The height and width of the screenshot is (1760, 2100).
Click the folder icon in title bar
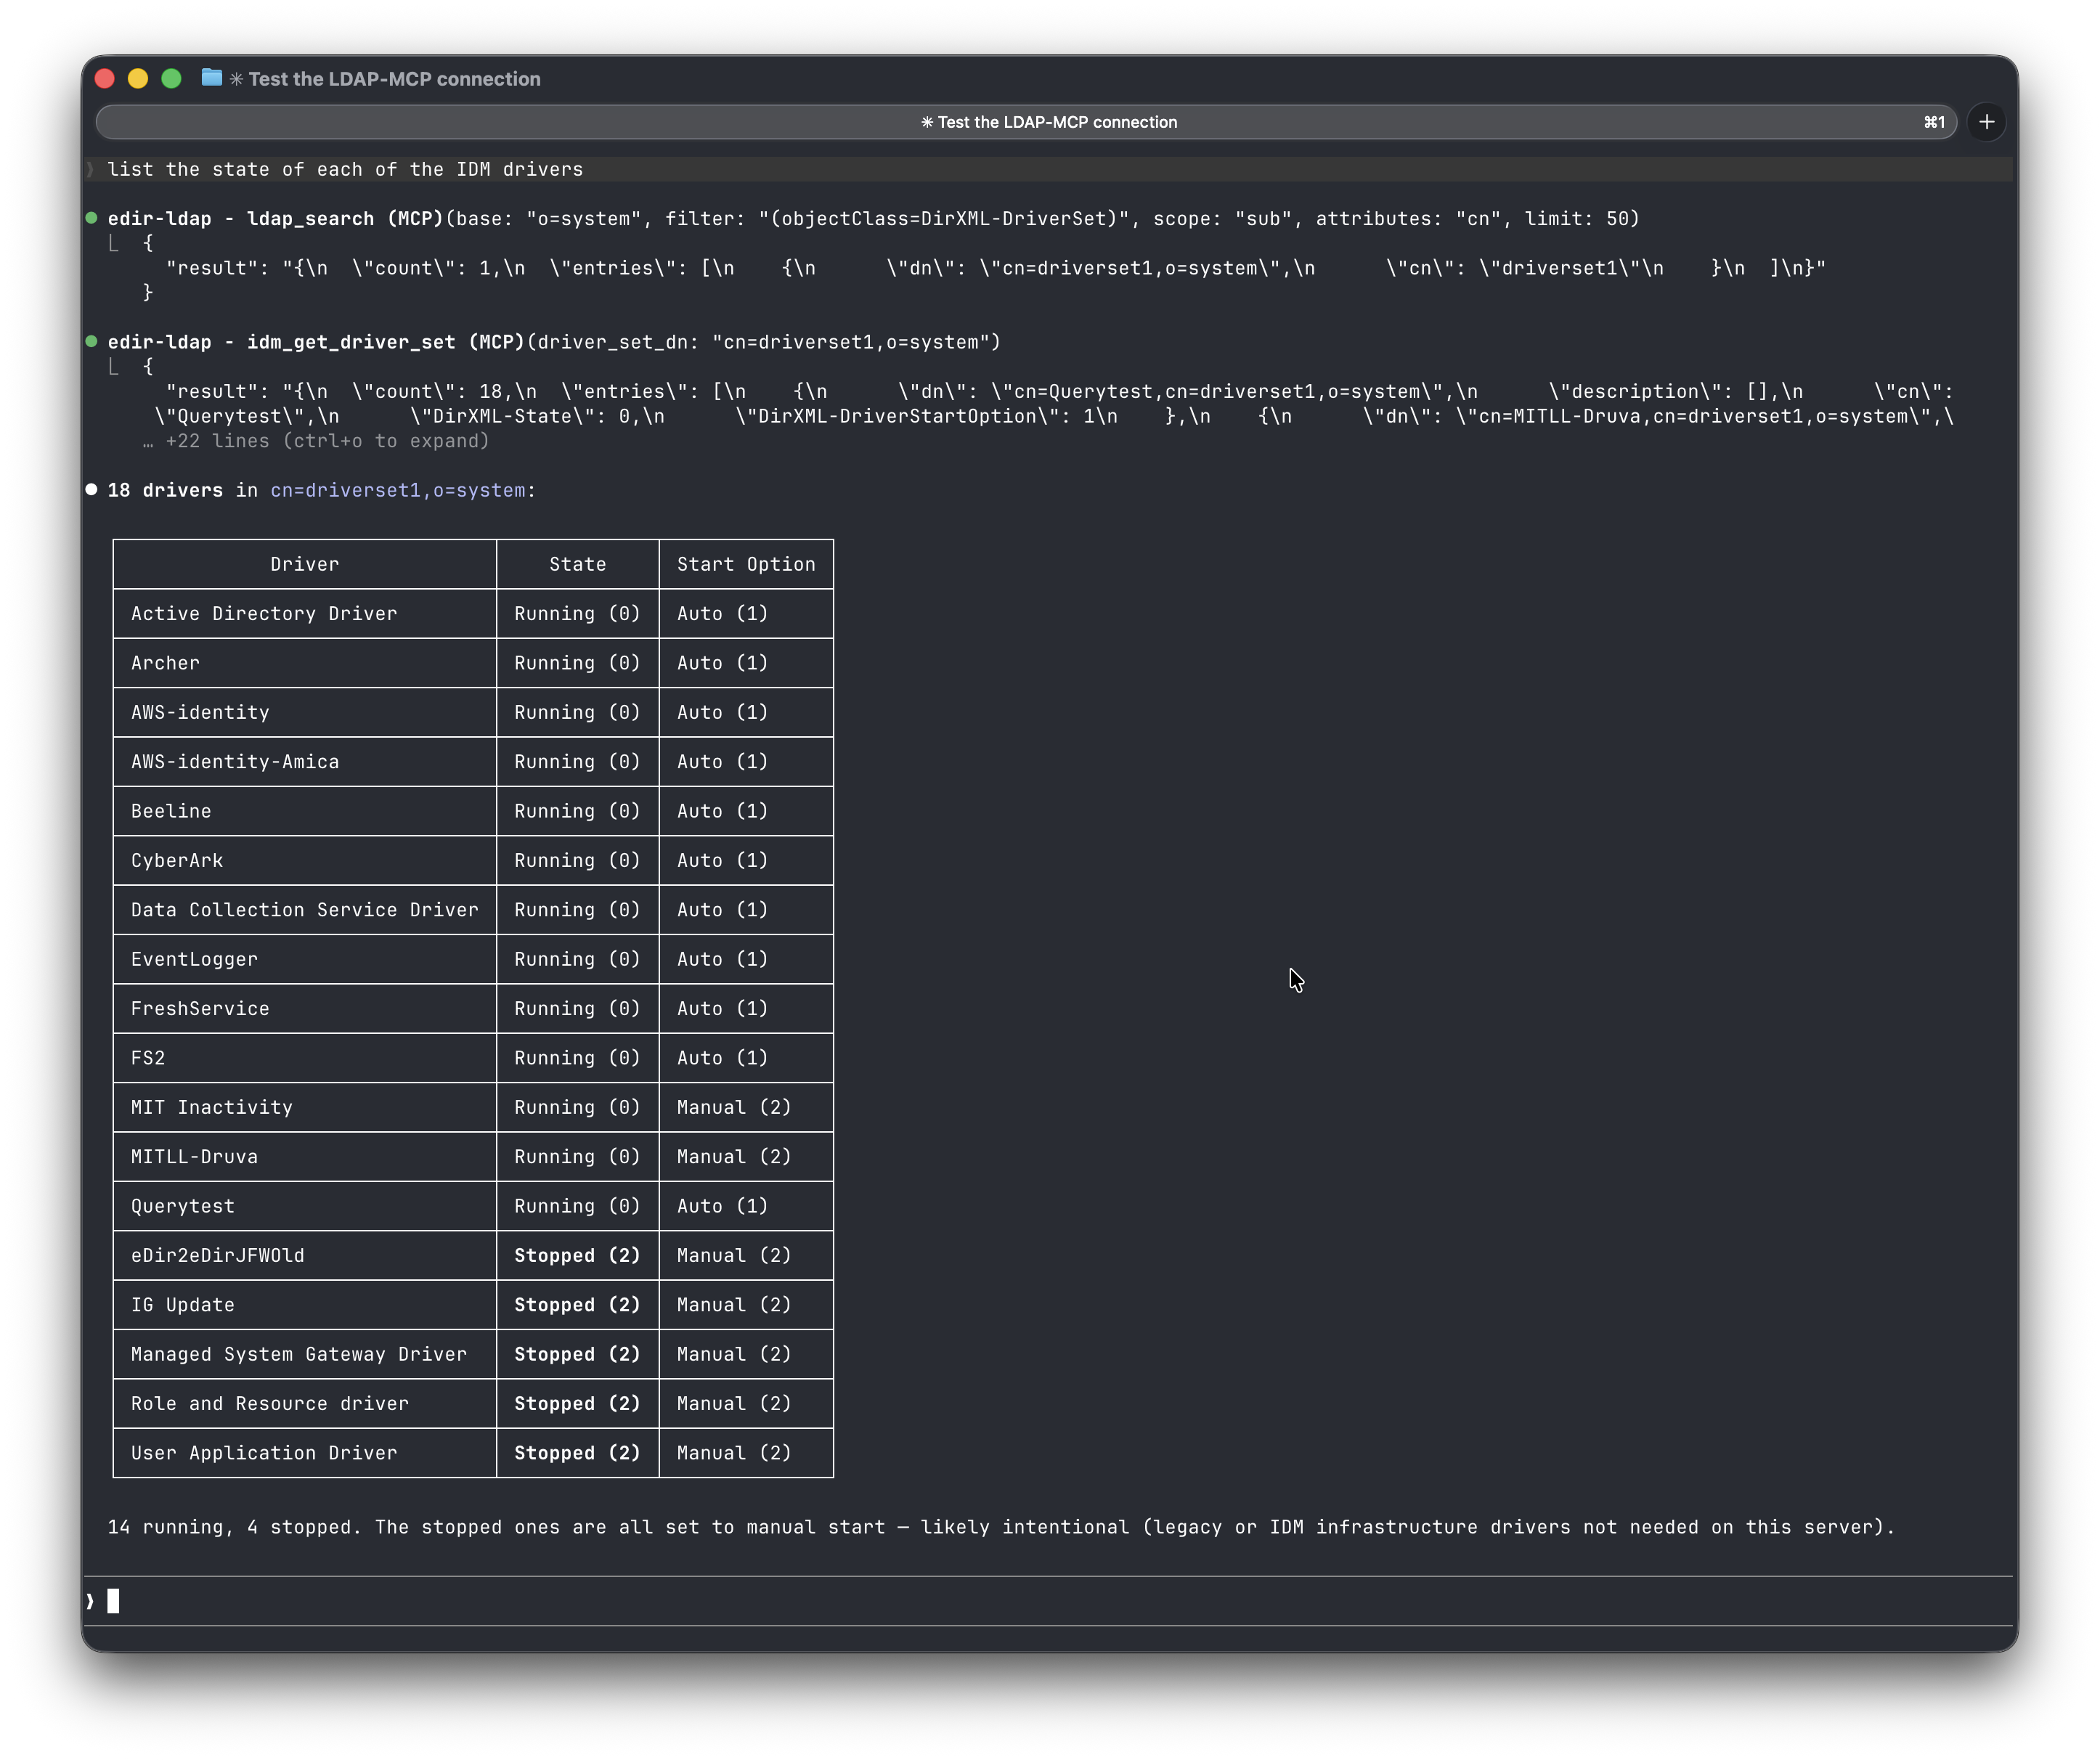pos(211,78)
